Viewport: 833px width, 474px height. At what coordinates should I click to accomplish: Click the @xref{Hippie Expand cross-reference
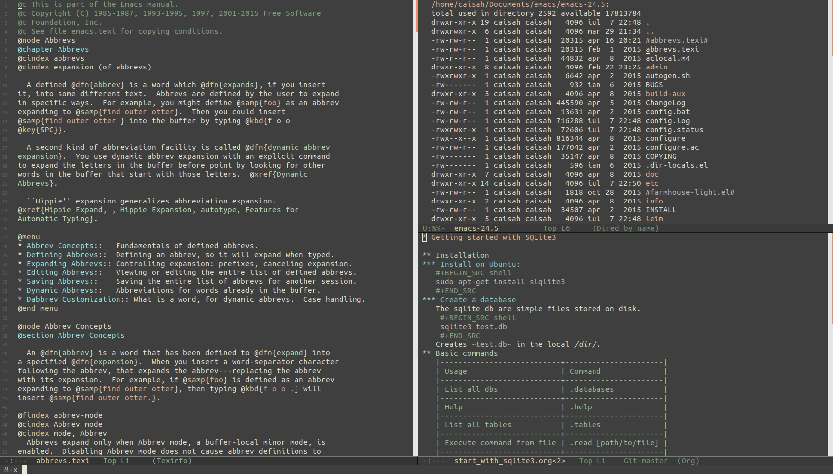pyautogui.click(x=62, y=210)
